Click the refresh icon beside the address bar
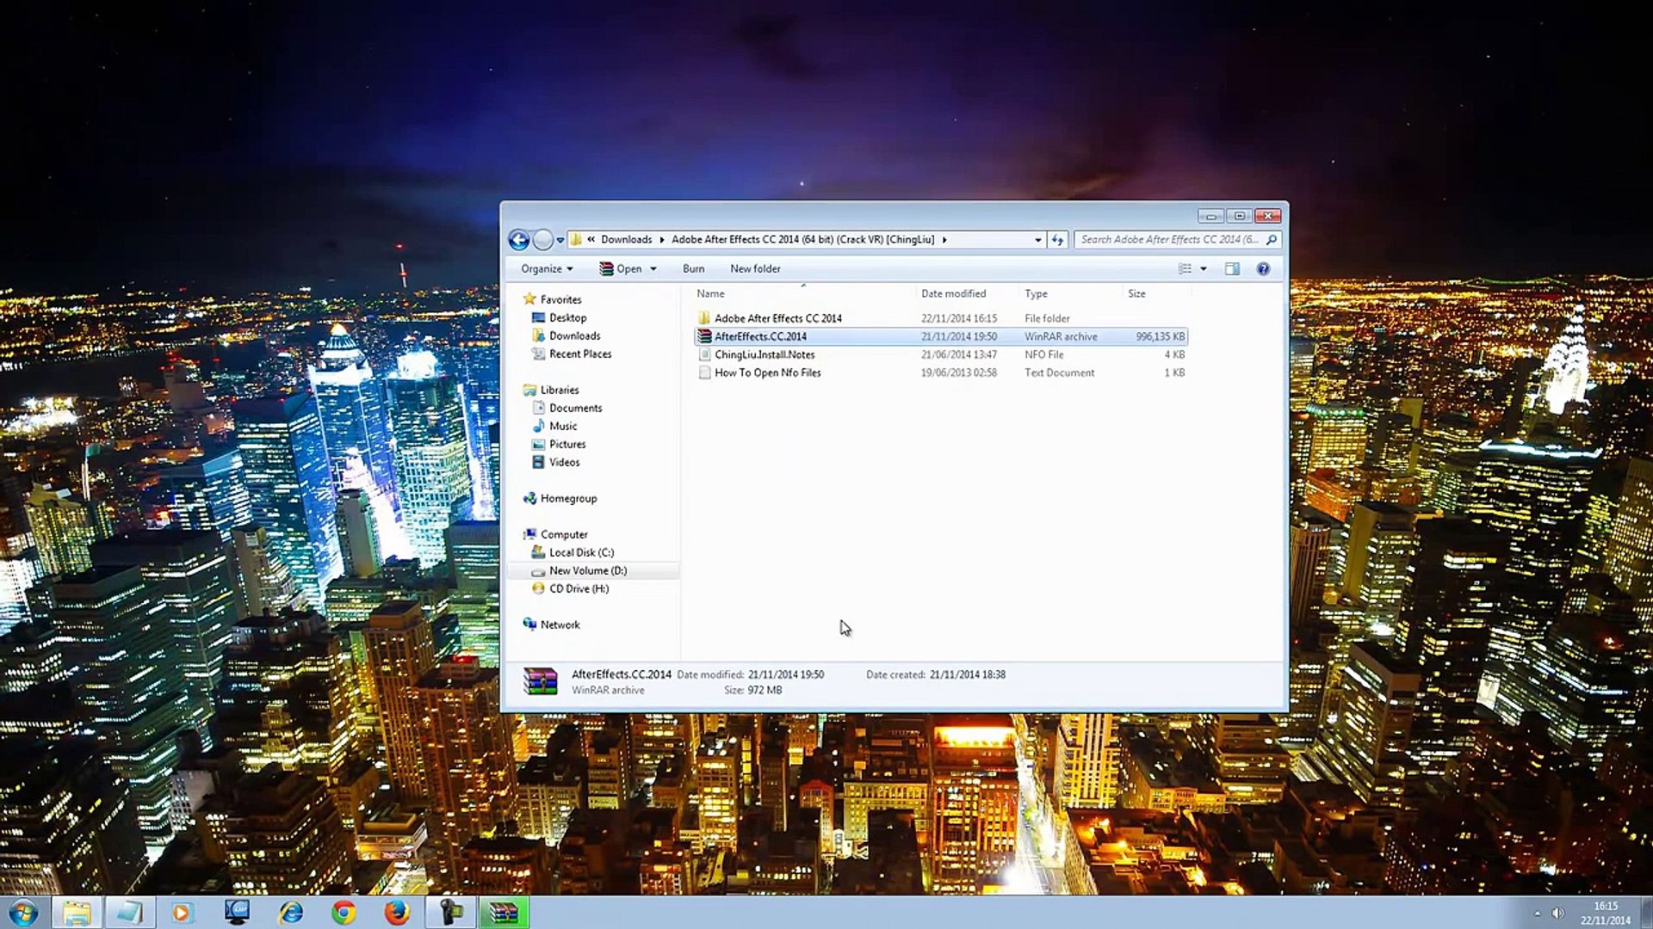 pyautogui.click(x=1057, y=240)
